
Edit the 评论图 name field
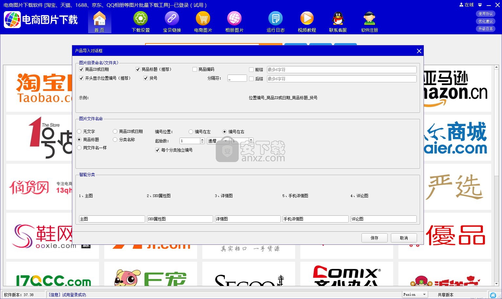coord(384,219)
